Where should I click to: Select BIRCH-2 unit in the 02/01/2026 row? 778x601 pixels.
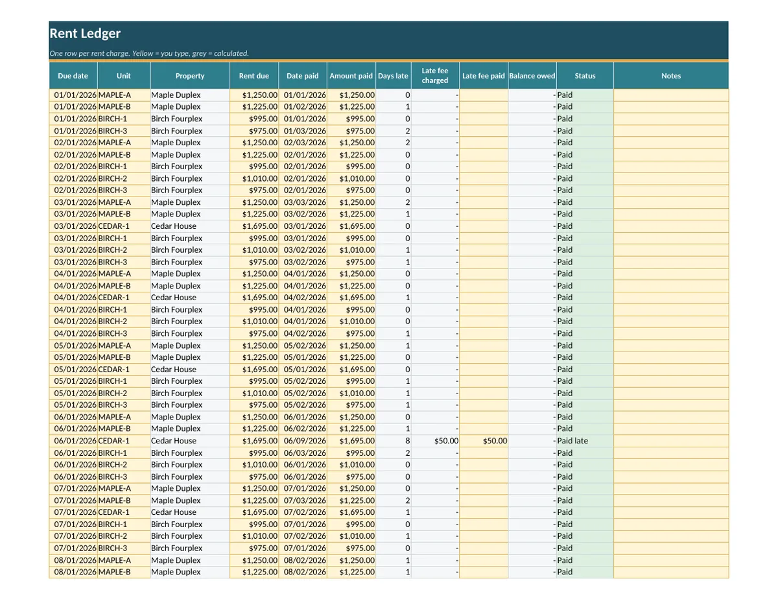124,178
